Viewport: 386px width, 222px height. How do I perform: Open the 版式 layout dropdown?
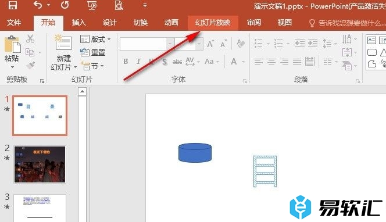pyautogui.click(x=95, y=39)
